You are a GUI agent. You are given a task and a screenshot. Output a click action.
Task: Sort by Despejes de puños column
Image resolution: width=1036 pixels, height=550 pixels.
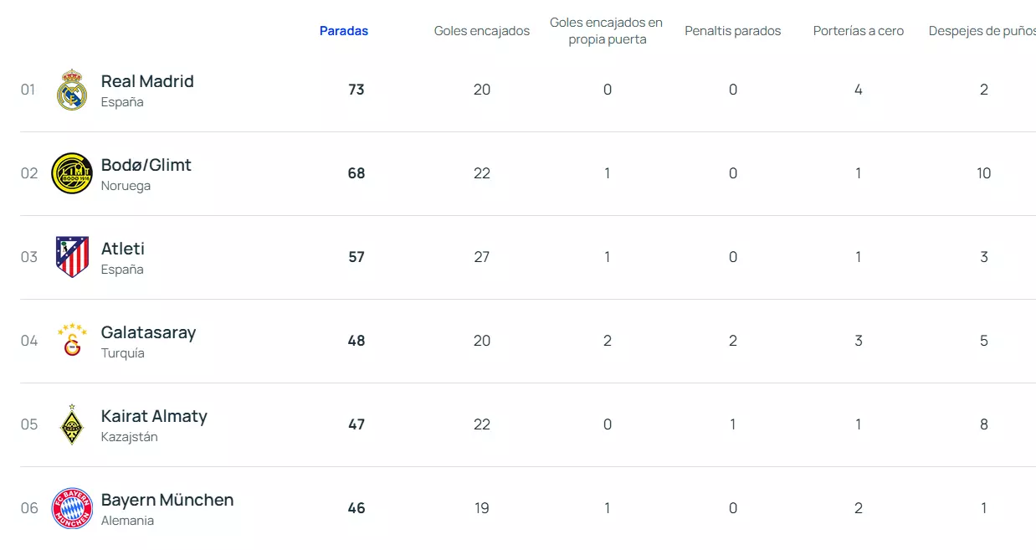click(982, 31)
